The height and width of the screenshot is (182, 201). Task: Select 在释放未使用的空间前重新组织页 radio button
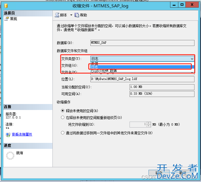click(x=63, y=117)
